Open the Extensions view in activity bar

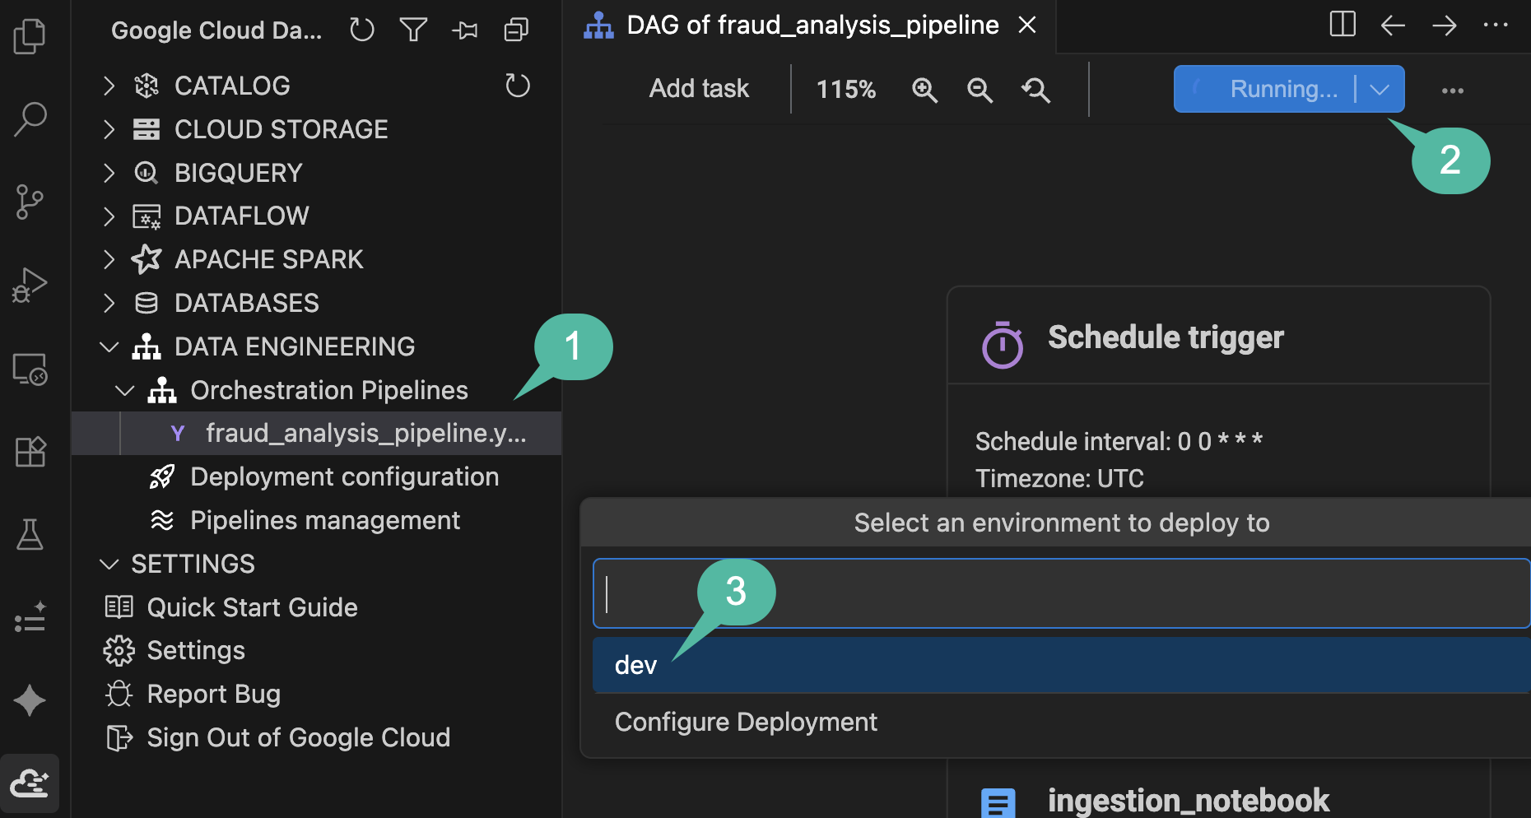click(30, 452)
